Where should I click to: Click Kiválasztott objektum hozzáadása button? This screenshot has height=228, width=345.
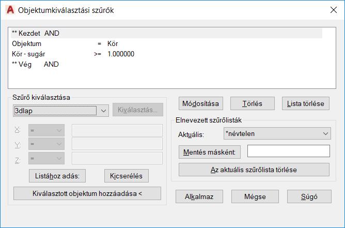pyautogui.click(x=87, y=193)
